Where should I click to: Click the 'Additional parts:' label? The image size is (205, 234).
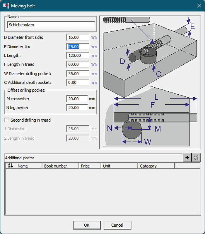point(19,158)
